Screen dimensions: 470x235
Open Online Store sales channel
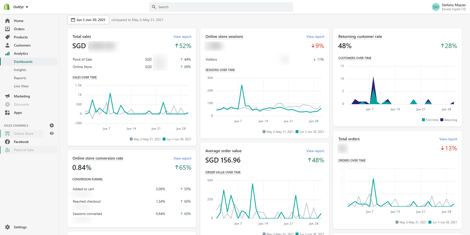(x=23, y=133)
